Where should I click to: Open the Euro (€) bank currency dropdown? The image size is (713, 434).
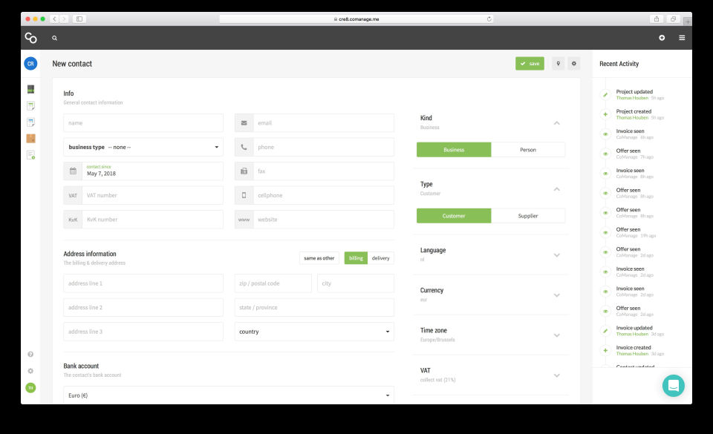click(x=229, y=395)
